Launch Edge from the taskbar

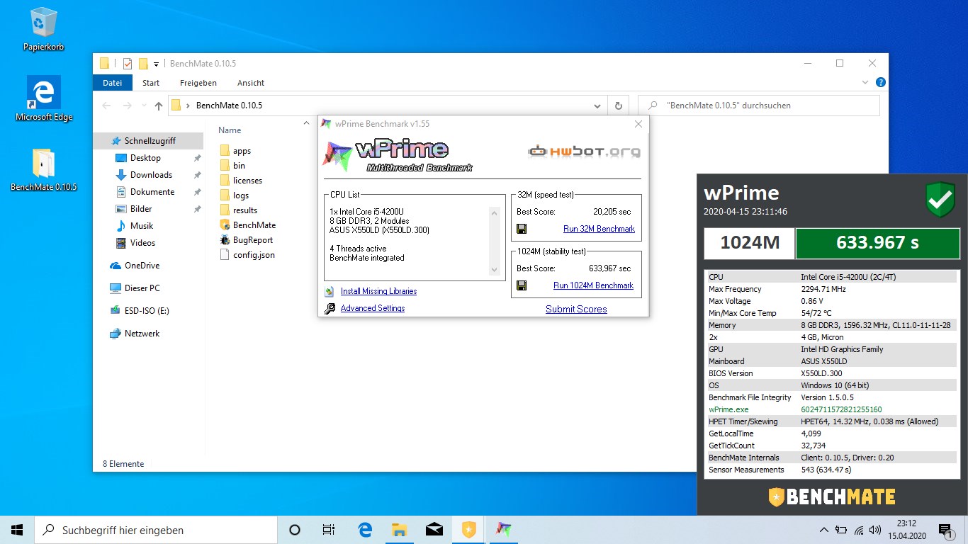(365, 530)
